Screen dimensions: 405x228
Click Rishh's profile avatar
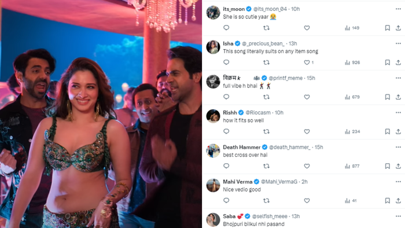click(213, 116)
